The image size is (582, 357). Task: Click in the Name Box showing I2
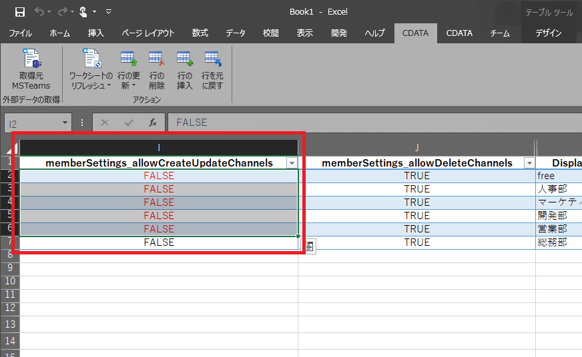[33, 123]
